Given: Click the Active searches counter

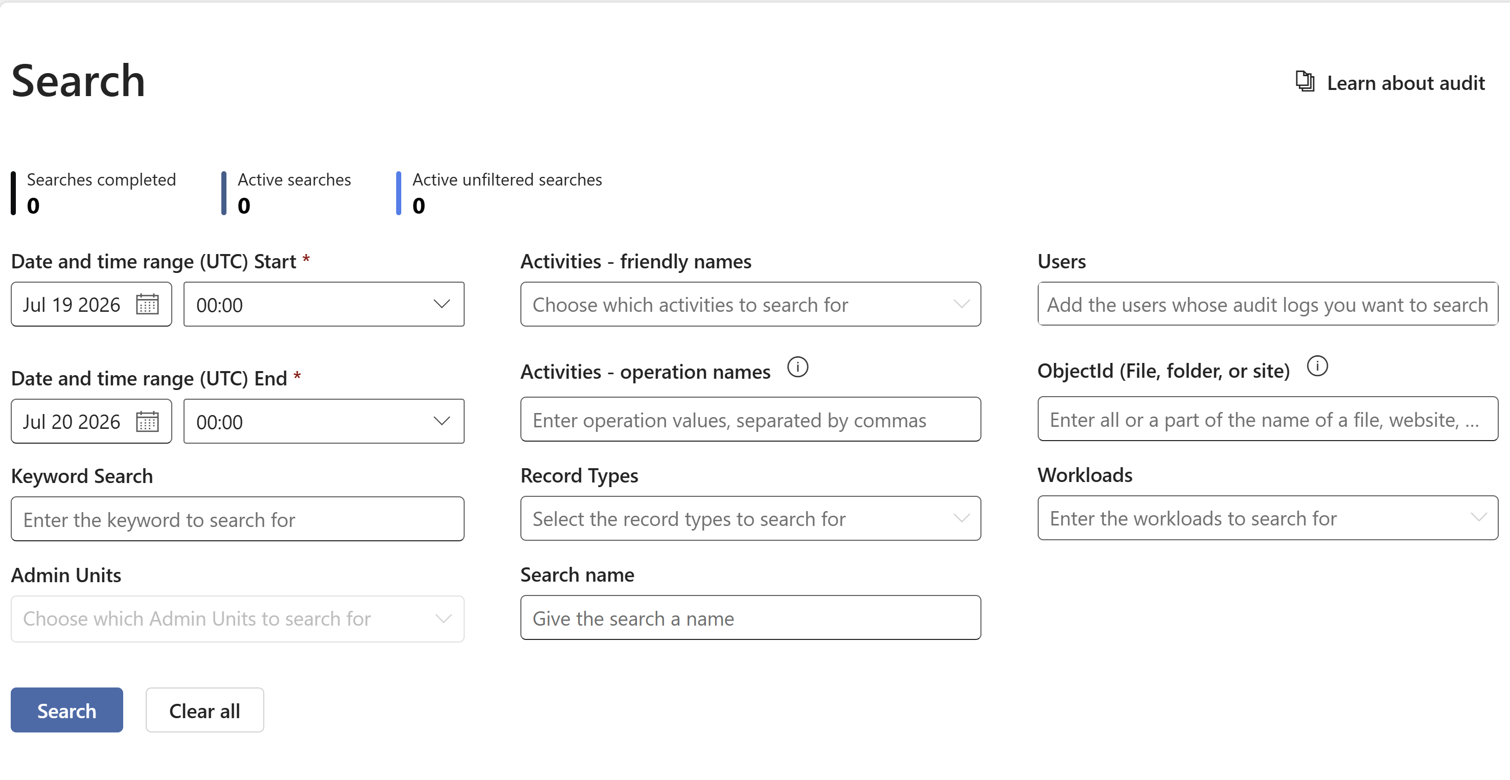Looking at the screenshot, I should tap(287, 193).
